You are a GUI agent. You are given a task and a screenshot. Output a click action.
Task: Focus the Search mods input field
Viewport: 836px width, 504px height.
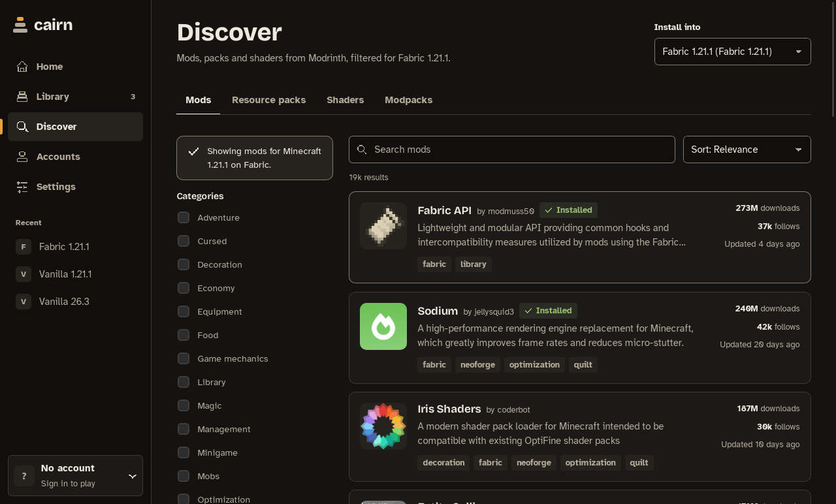click(x=512, y=150)
